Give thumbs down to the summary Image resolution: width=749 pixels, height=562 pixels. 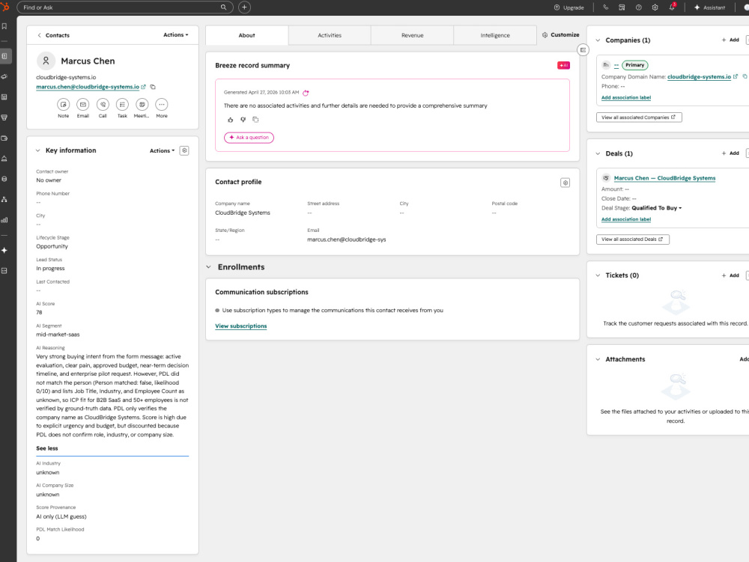[x=243, y=120]
